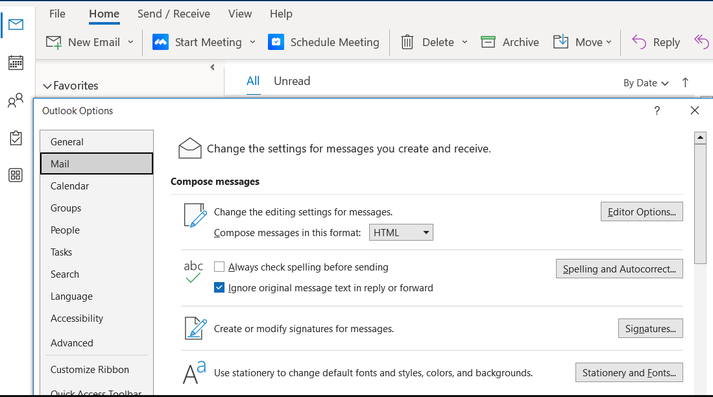Image resolution: width=713 pixels, height=397 pixels.
Task: Click the Stationery and Fonts button
Action: click(x=629, y=372)
